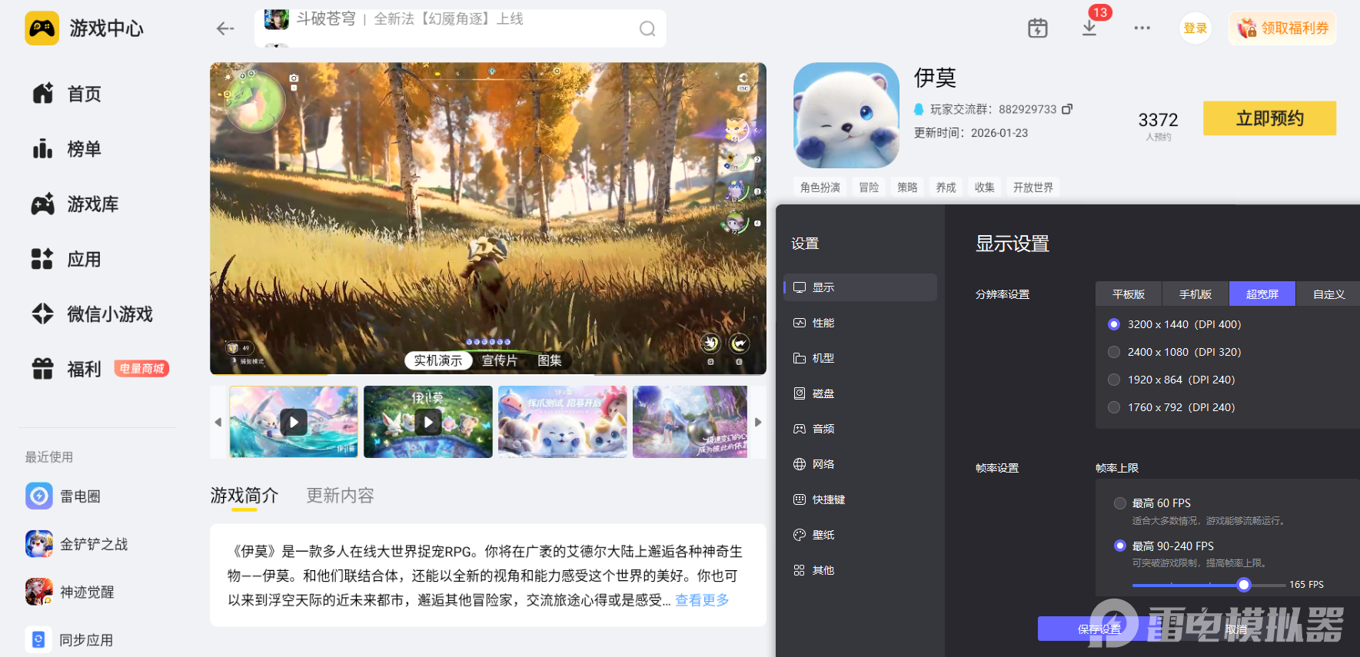This screenshot has width=1360, height=657.
Task: Open the three-dot more menu
Action: (1142, 28)
